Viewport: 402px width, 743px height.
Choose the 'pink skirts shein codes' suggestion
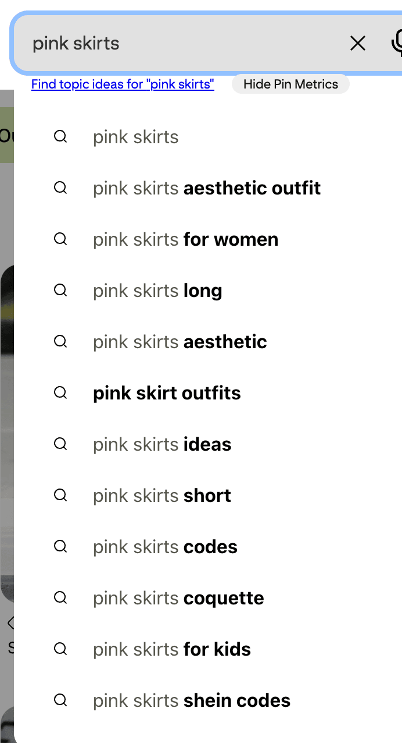pos(208,700)
